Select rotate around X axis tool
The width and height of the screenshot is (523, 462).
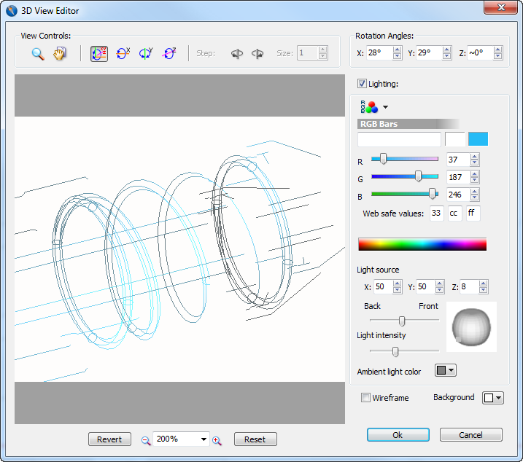(123, 53)
